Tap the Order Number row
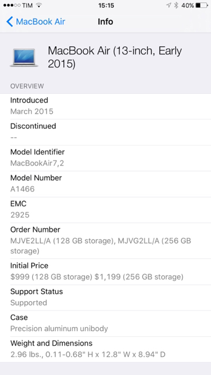This screenshot has width=211, height=375. tap(105, 241)
